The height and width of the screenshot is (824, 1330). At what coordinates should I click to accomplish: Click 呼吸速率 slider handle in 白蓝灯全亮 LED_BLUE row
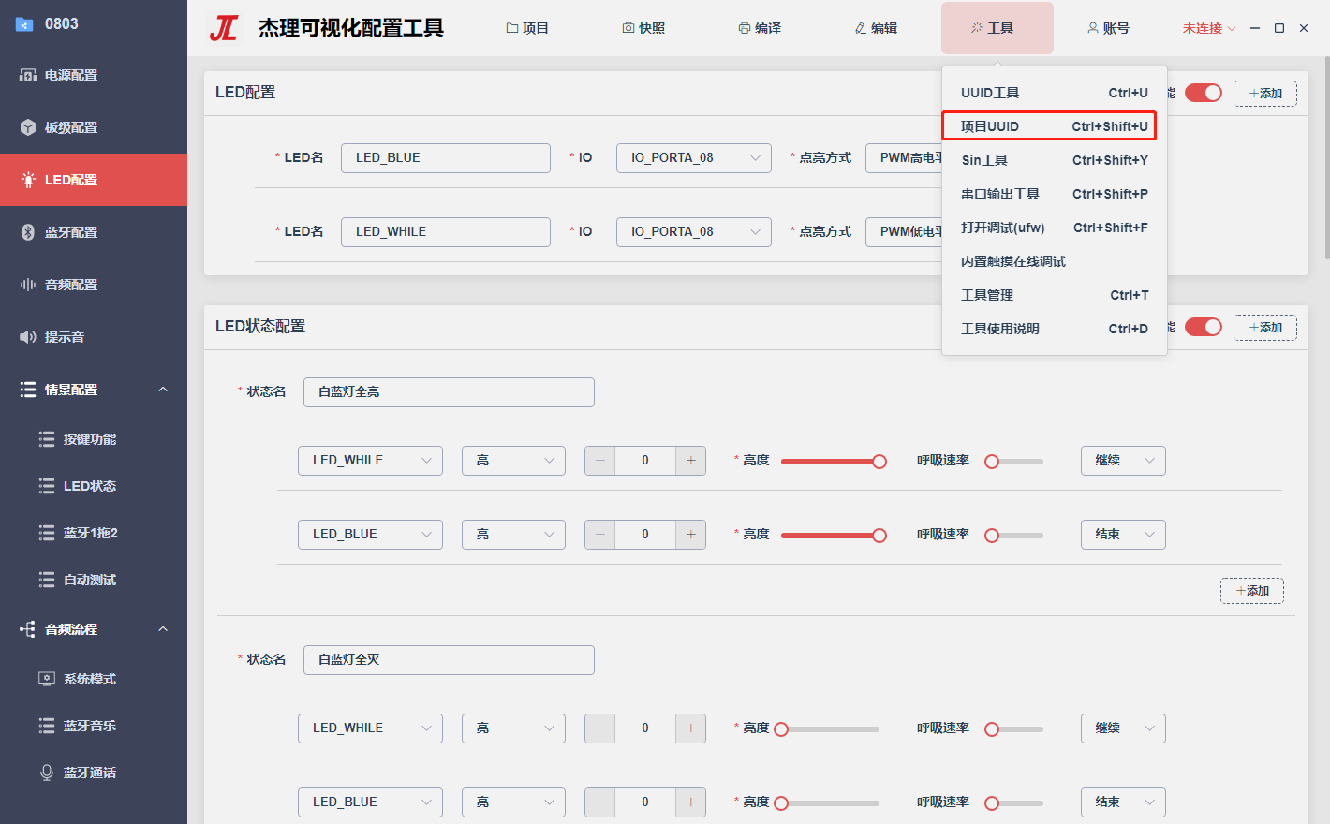[992, 535]
